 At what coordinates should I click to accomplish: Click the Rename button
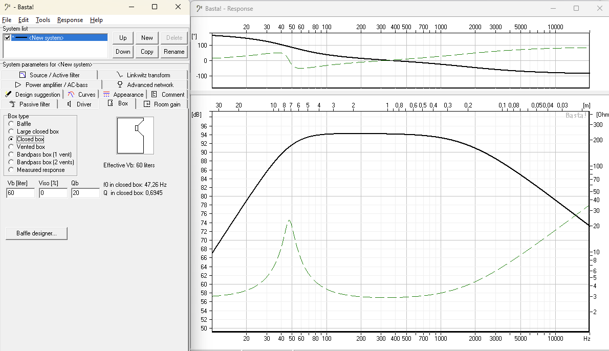pyautogui.click(x=174, y=52)
